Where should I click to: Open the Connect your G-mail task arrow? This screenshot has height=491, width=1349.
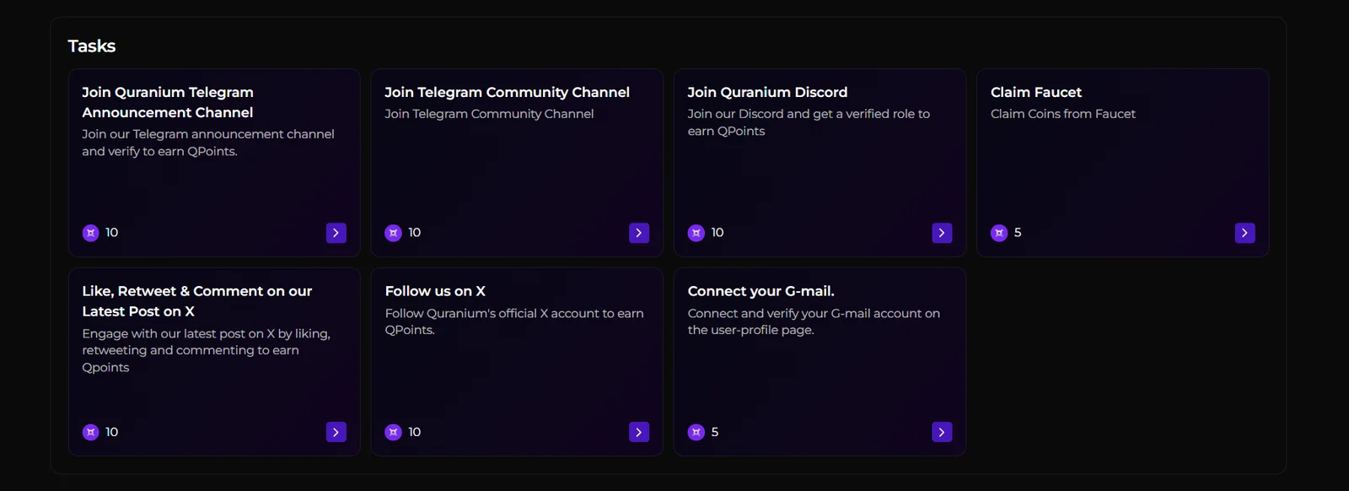[942, 432]
